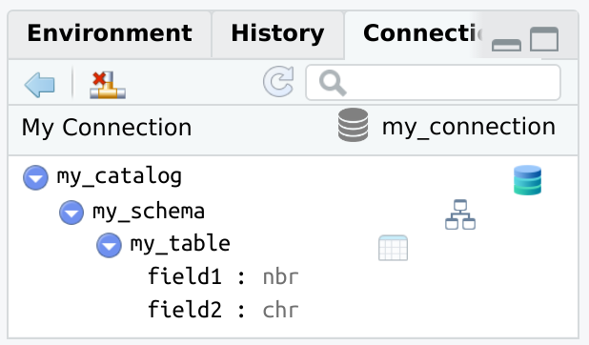Image resolution: width=589 pixels, height=345 pixels.
Task: Preview my_table using the table grid icon
Action: tap(393, 248)
